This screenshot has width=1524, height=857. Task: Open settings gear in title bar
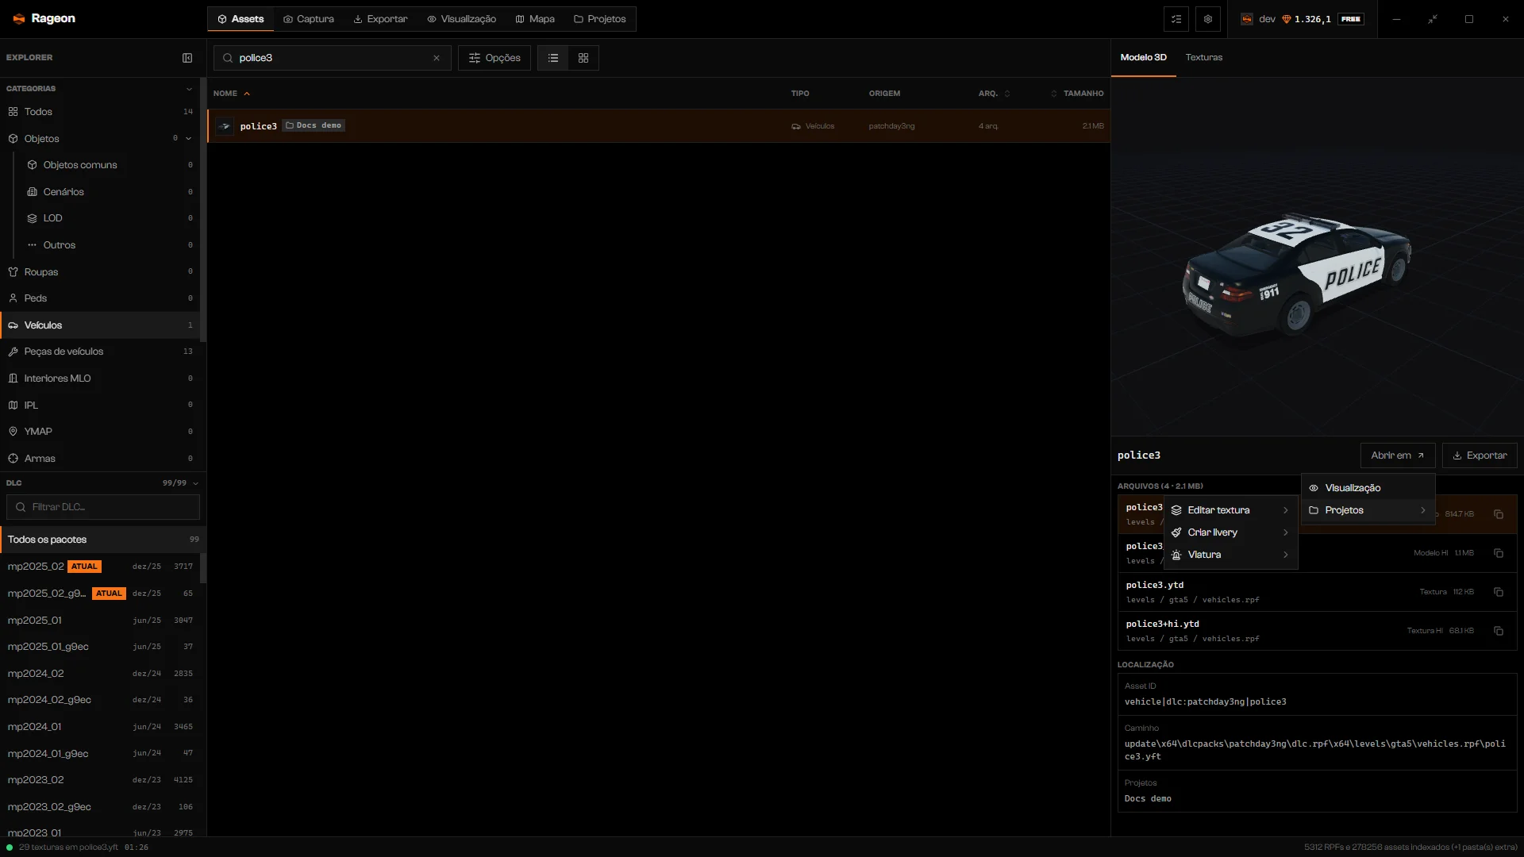[x=1208, y=19]
